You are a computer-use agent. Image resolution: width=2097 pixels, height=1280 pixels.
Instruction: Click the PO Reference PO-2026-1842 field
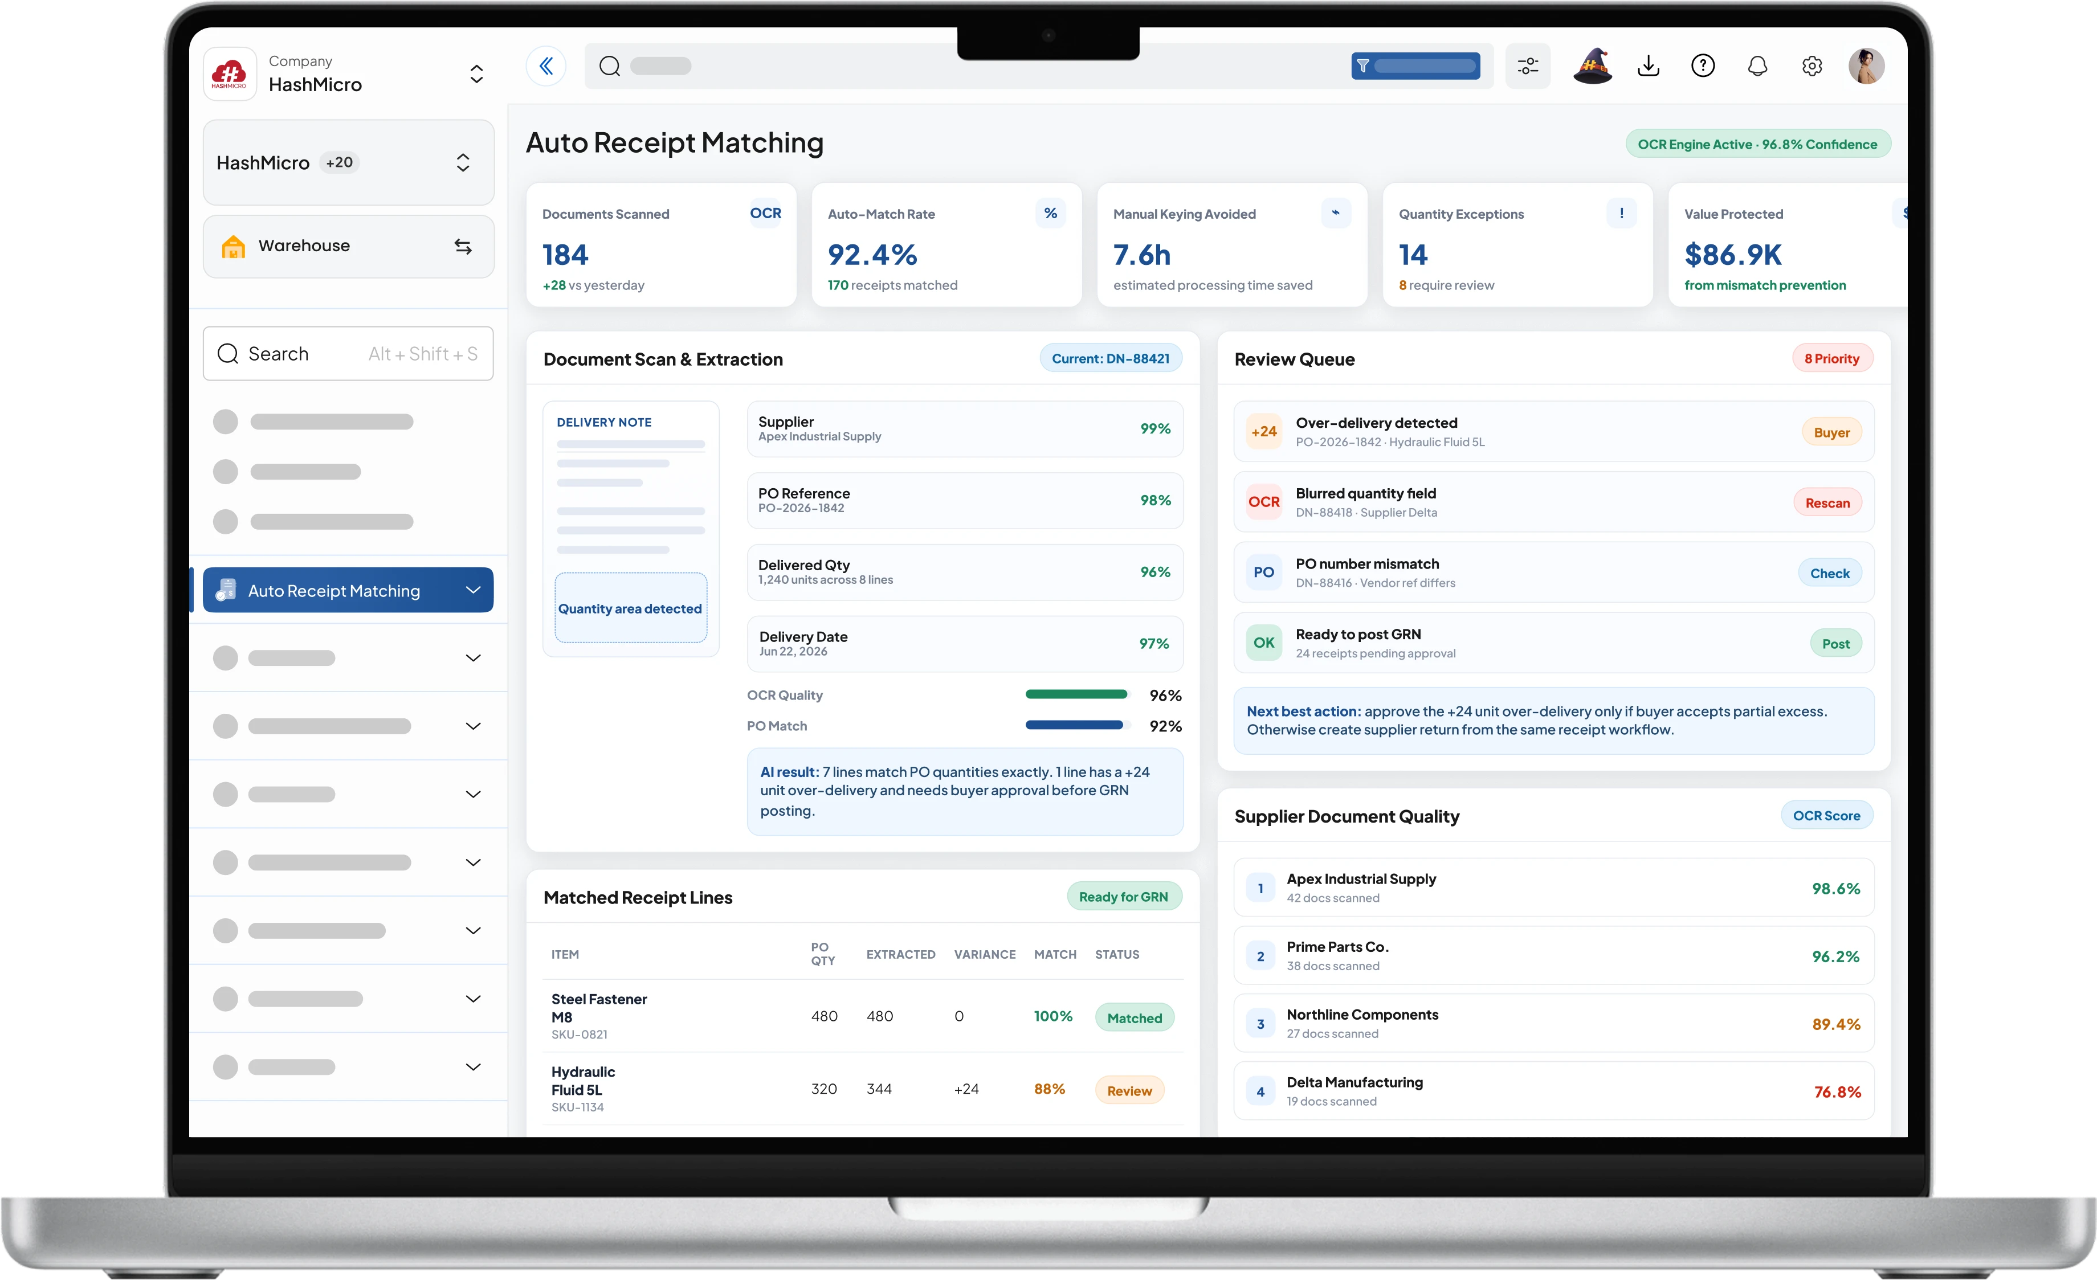coord(964,500)
